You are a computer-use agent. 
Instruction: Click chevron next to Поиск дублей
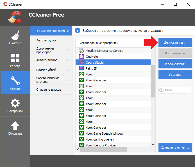pos(67,70)
